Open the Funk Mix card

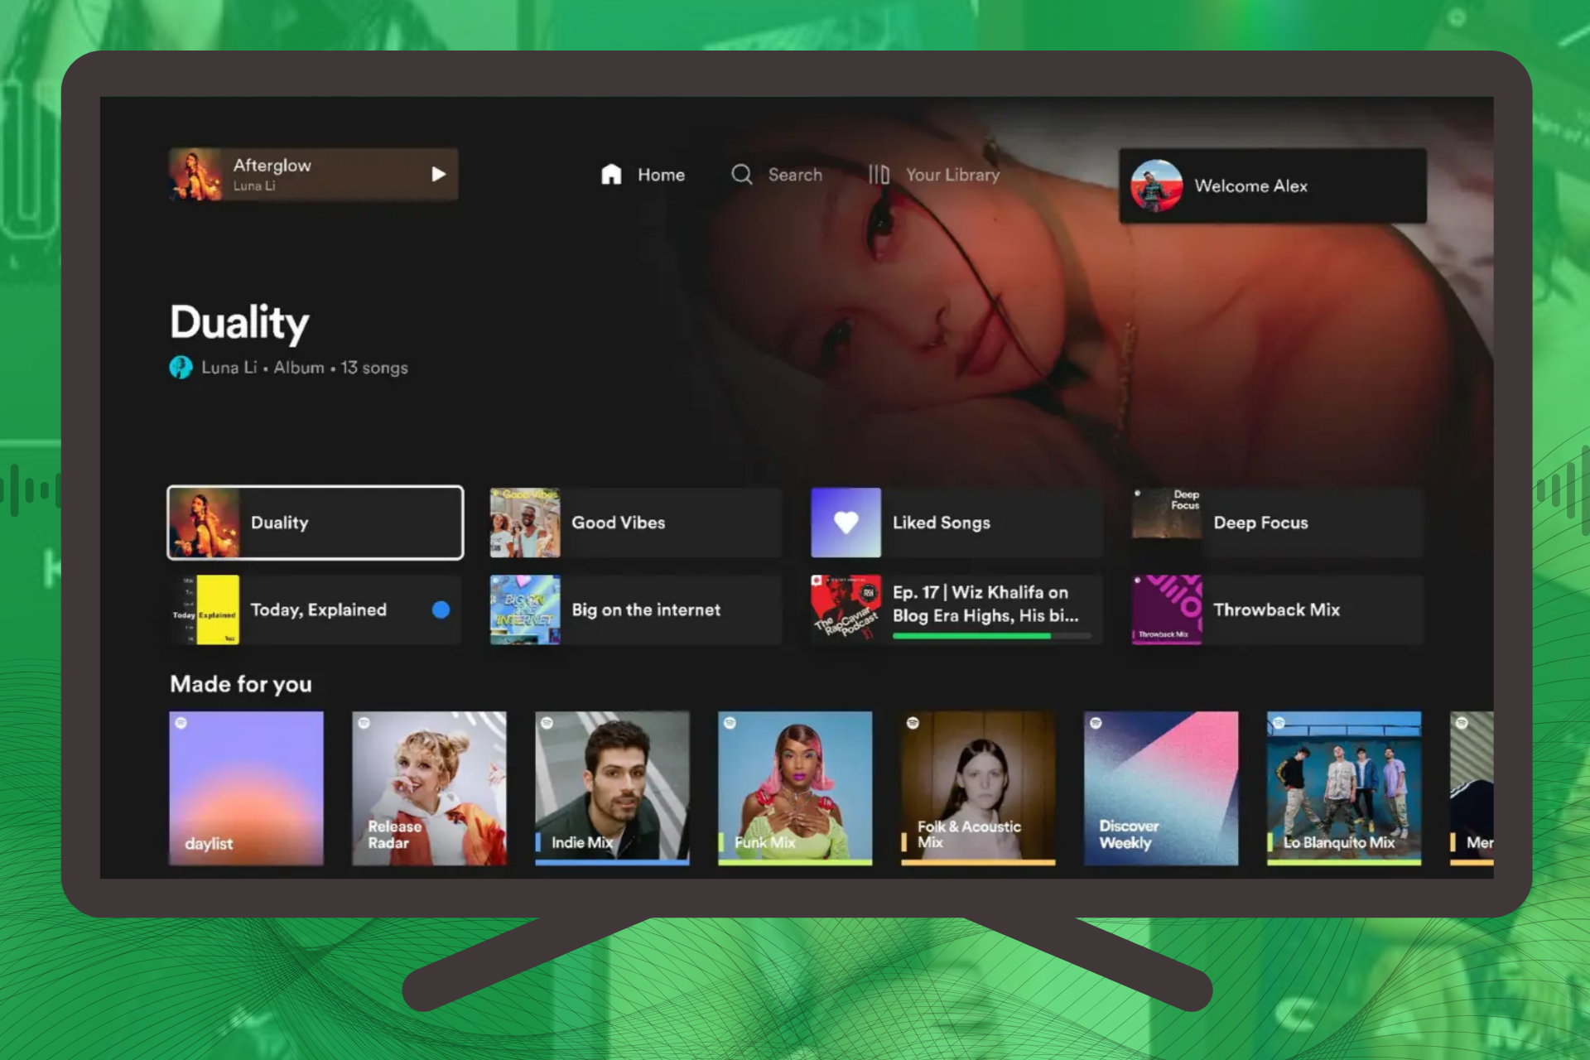tap(795, 788)
